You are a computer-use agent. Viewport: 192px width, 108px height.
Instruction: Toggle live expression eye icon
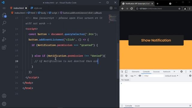(140, 76)
